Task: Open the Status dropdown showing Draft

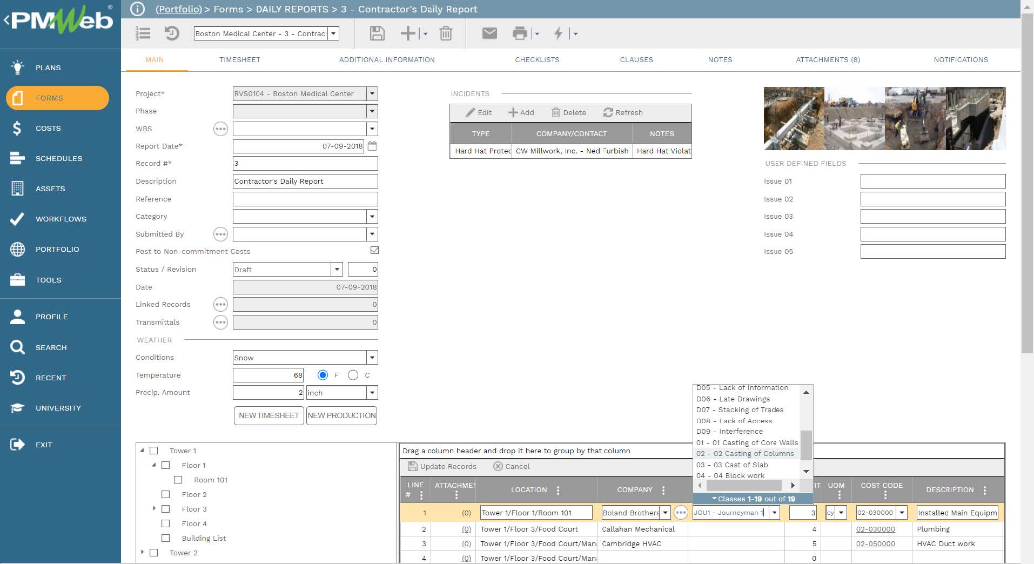Action: point(337,269)
